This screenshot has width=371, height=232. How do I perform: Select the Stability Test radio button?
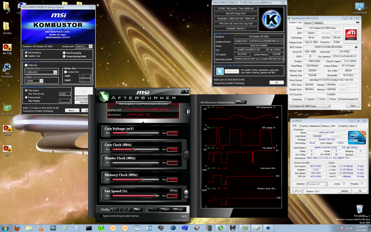point(26,56)
